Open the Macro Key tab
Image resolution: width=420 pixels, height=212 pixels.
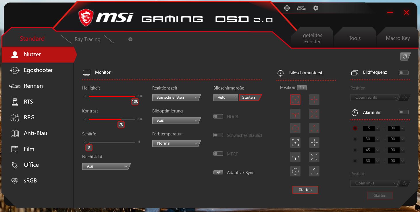pyautogui.click(x=398, y=38)
